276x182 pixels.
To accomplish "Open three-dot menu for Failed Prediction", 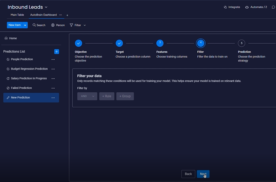I will click(x=53, y=88).
